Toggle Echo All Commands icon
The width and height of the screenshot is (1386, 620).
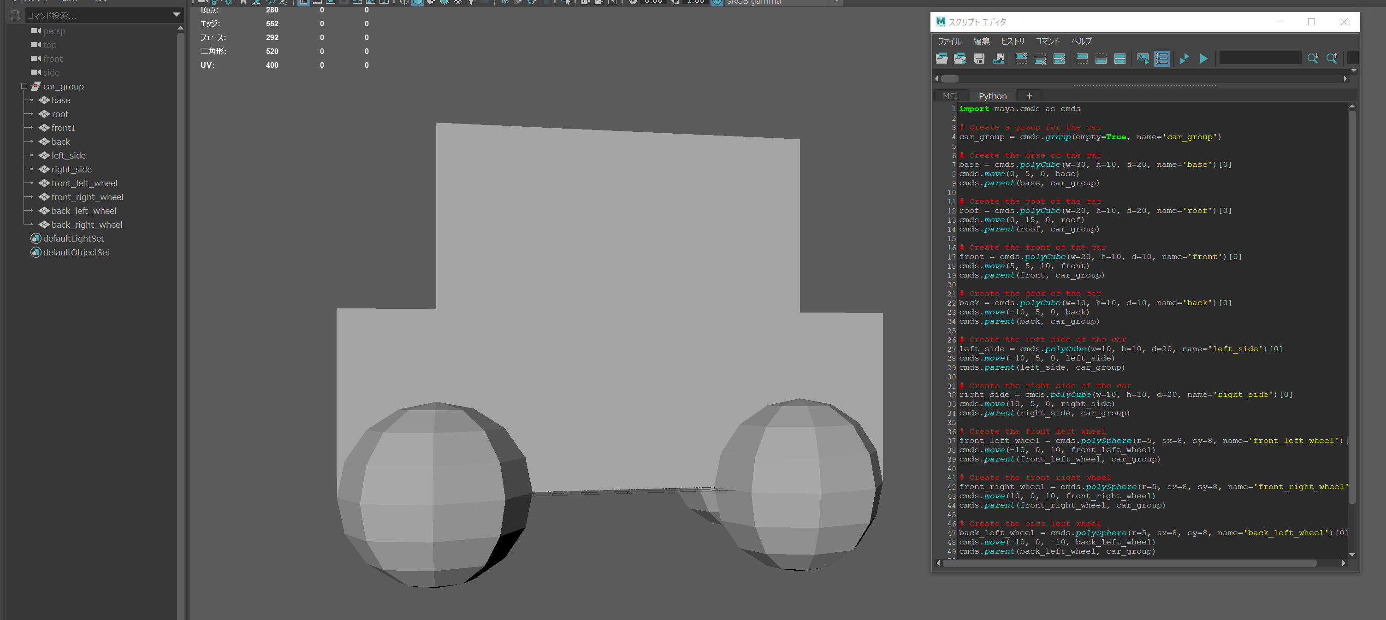[1143, 59]
